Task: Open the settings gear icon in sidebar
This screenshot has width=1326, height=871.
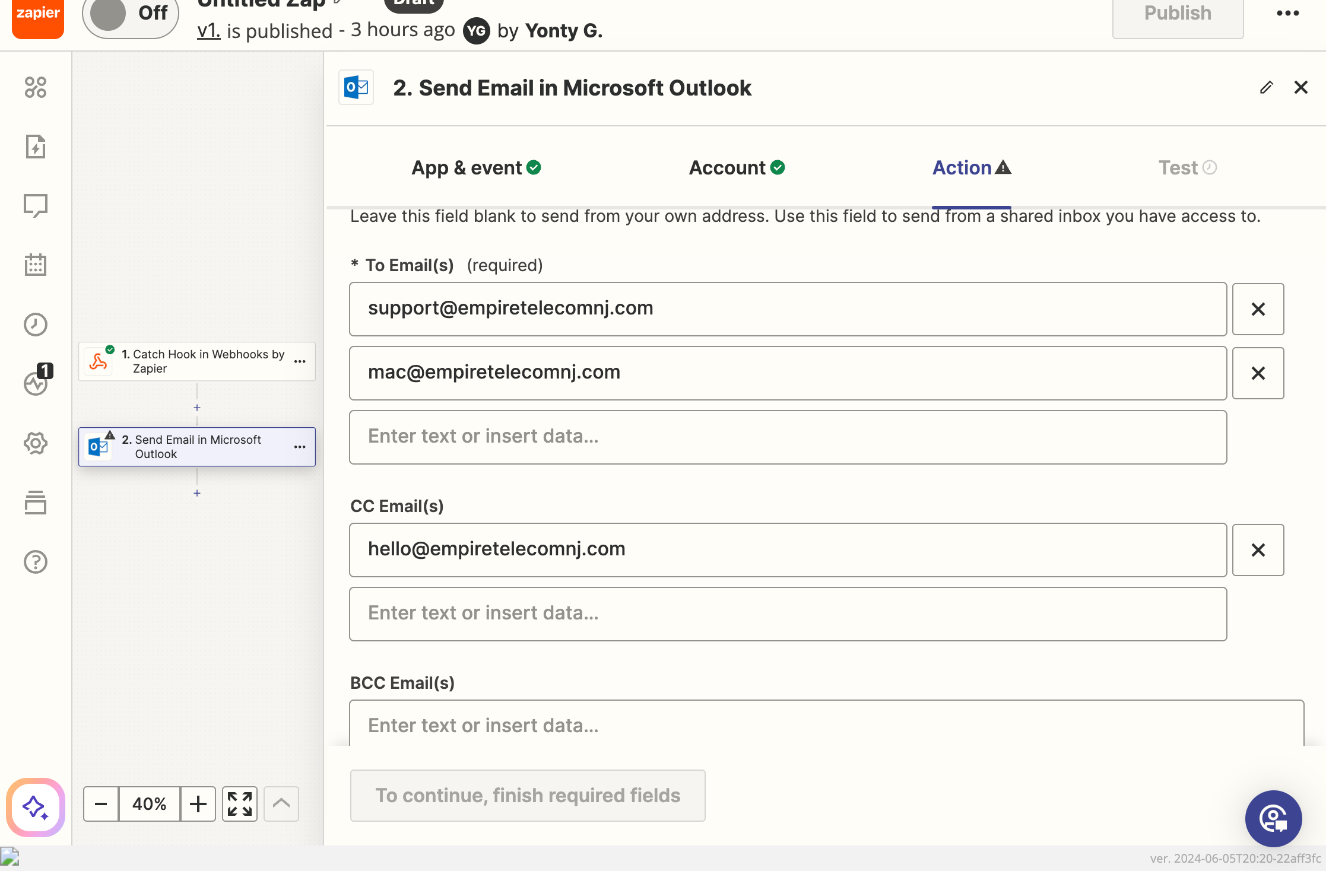Action: tap(36, 443)
